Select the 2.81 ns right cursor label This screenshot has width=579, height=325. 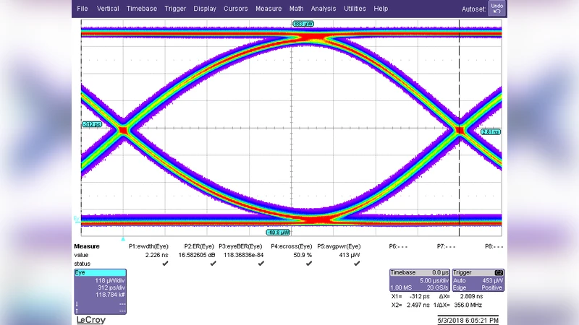pos(491,132)
